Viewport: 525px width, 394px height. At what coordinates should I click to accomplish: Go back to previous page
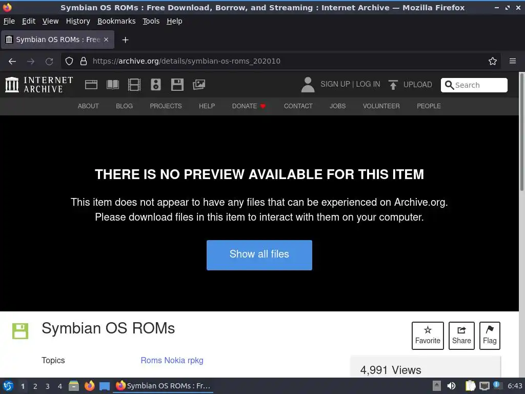coord(12,62)
